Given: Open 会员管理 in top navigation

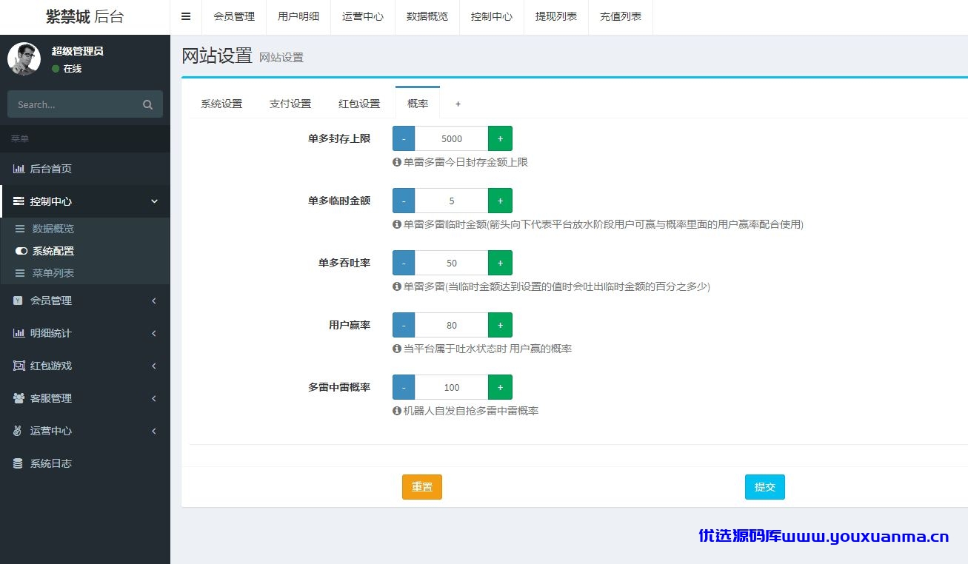Looking at the screenshot, I should [x=234, y=16].
